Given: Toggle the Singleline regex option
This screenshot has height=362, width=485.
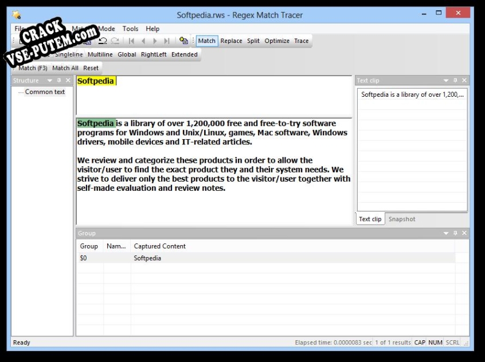Looking at the screenshot, I should pos(69,54).
